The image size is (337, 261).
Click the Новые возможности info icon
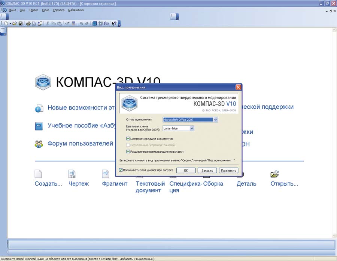[x=39, y=108]
